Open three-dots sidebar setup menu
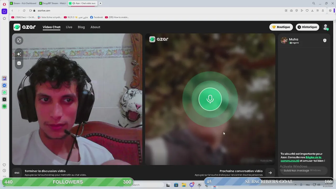The width and height of the screenshot is (336, 189). [x=4, y=176]
